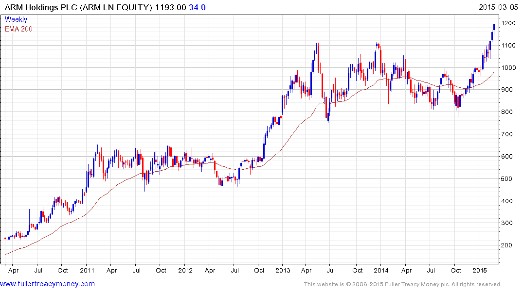The width and height of the screenshot is (523, 291).
Task: Click the copyright notice by Fuller Treacy Money
Action: pos(403,284)
